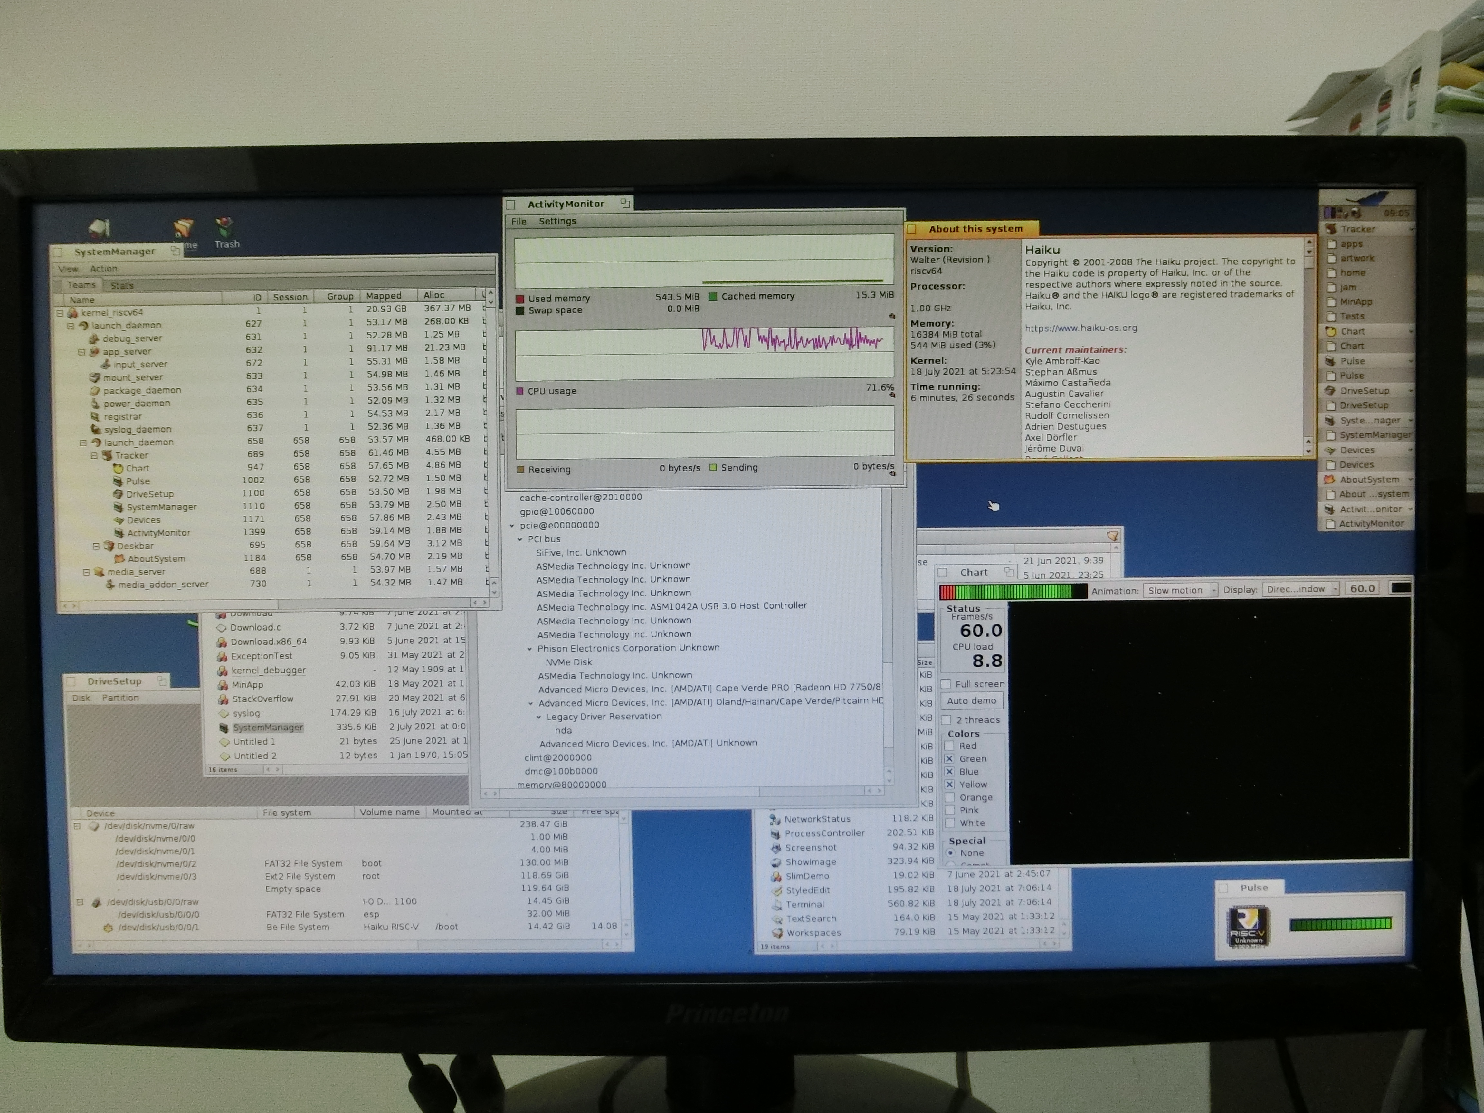This screenshot has height=1113, width=1484.
Task: Select the Deskbar team icon in SystemManager
Action: (109, 546)
